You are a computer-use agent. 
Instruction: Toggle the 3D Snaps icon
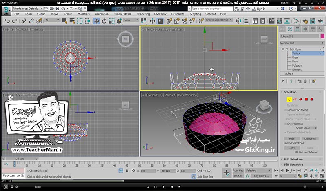pyautogui.click(x=169, y=21)
